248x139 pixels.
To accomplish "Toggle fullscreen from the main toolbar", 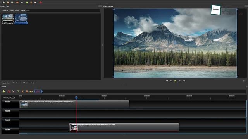I will pos(35,2).
